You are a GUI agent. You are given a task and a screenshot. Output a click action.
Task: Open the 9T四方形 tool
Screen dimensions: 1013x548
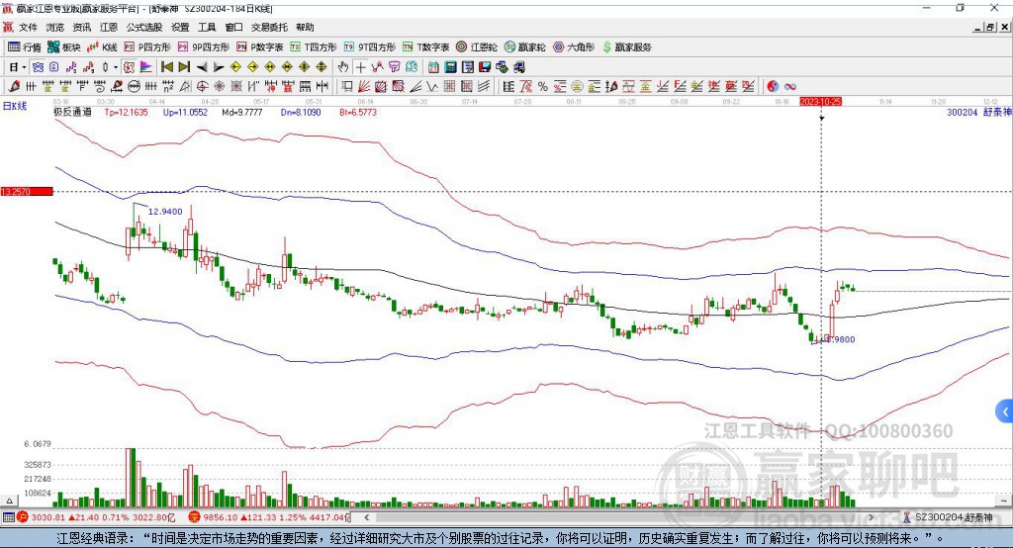[x=370, y=47]
